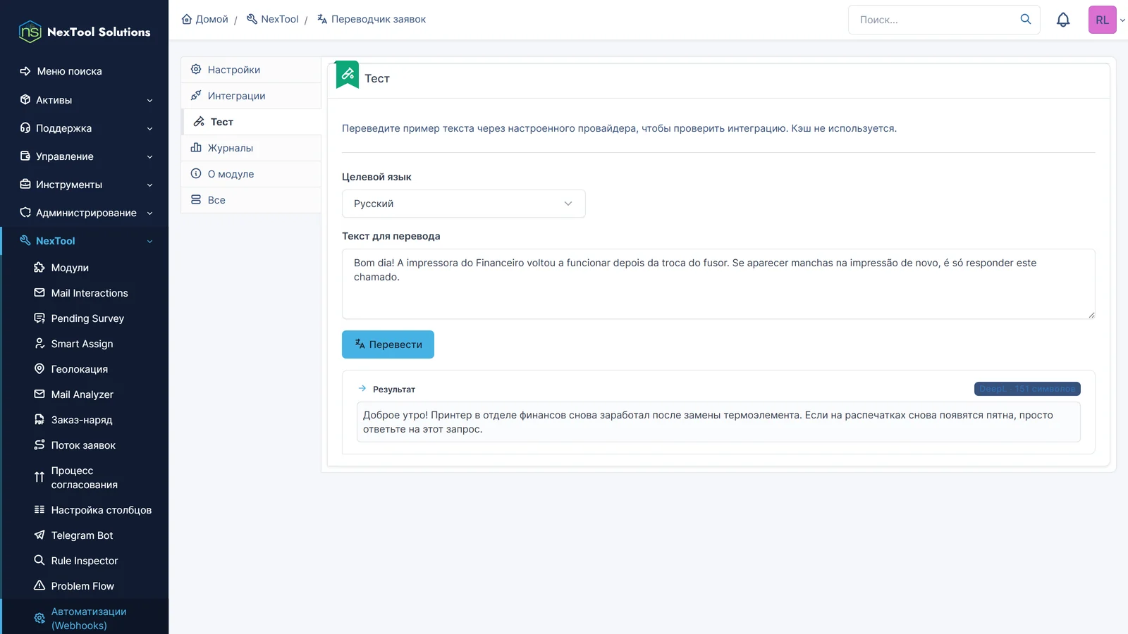Open Mail Analyzer module

click(82, 394)
